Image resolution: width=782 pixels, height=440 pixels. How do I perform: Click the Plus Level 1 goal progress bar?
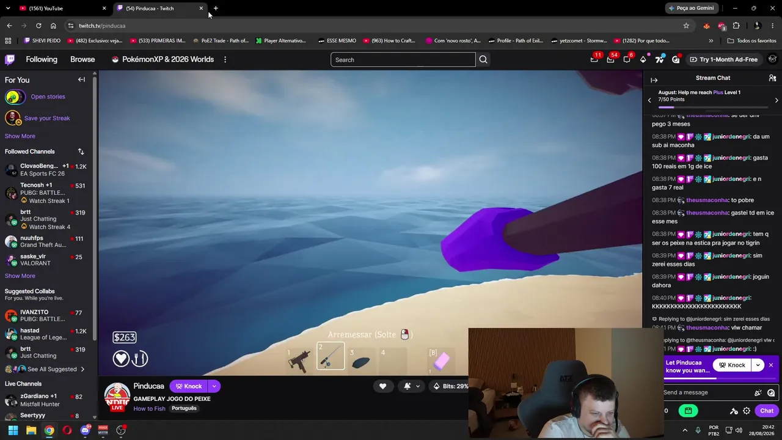[x=712, y=107]
